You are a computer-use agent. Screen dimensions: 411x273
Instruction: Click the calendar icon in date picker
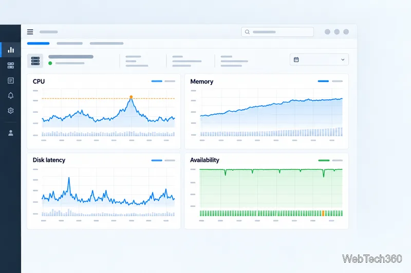pyautogui.click(x=296, y=59)
